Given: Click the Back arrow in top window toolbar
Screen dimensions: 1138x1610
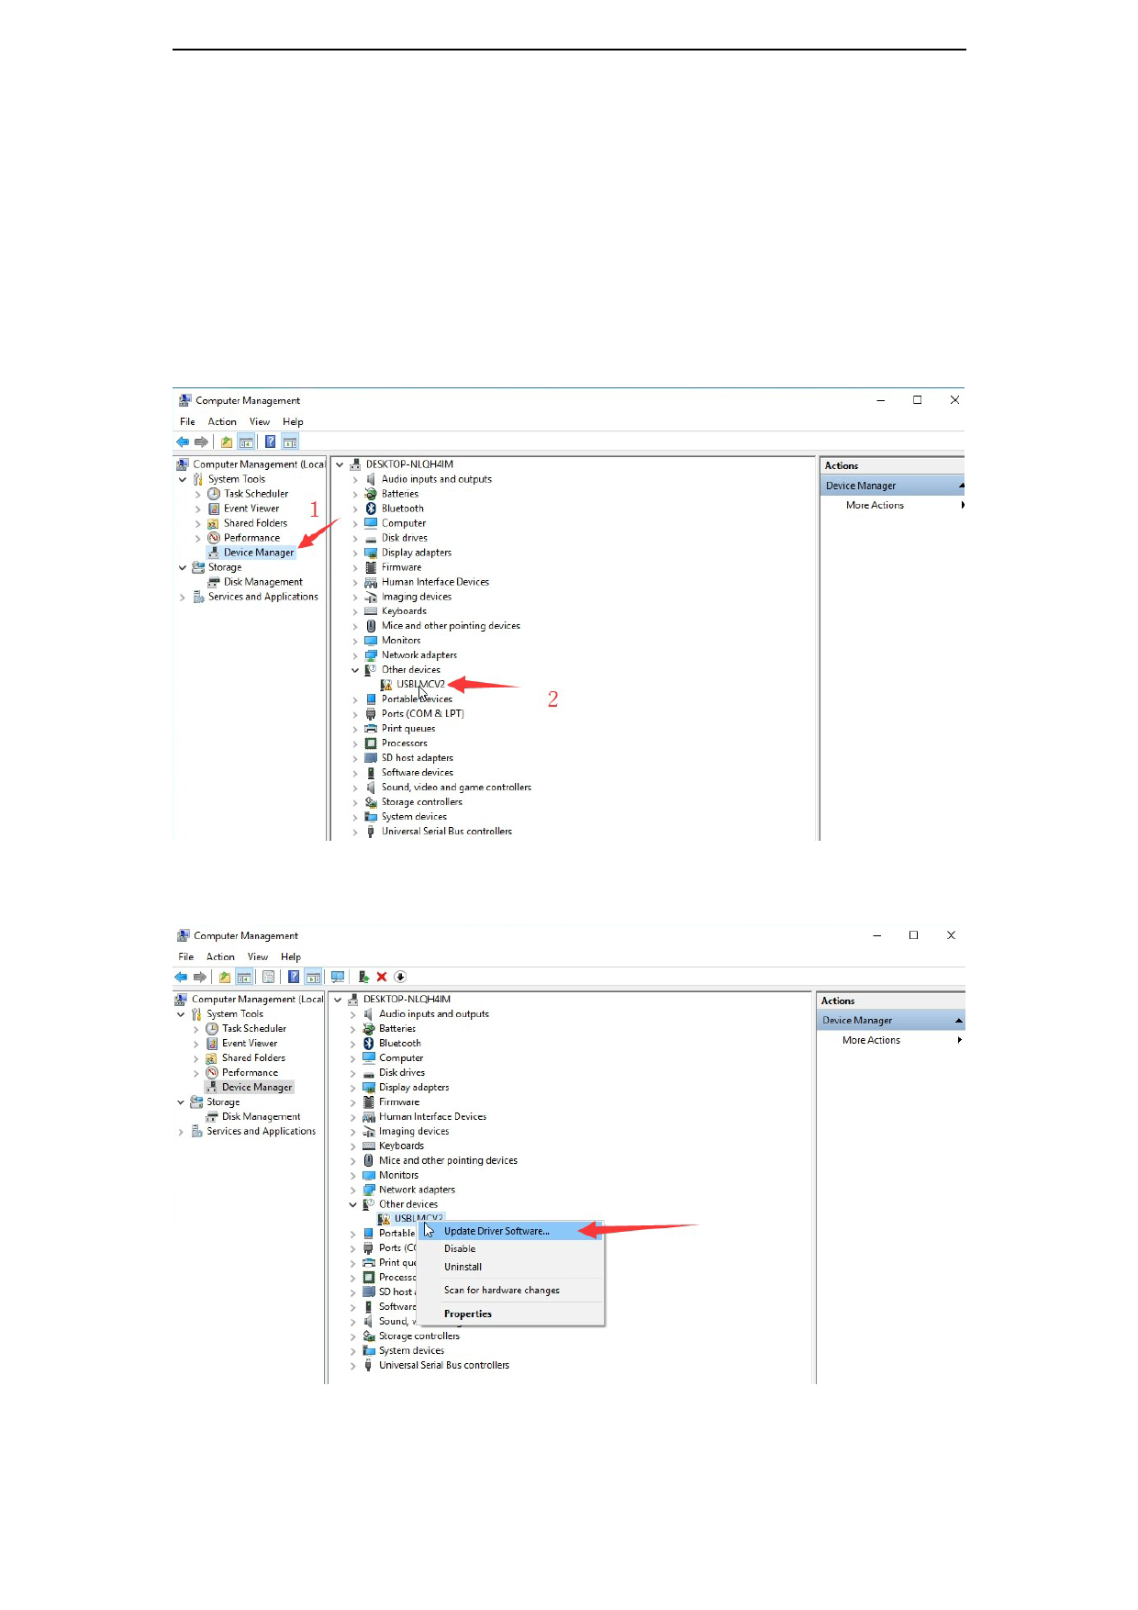Looking at the screenshot, I should (x=183, y=442).
